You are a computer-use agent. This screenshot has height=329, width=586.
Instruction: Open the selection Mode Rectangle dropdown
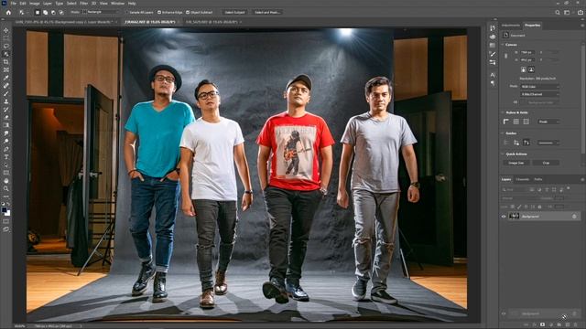click(x=102, y=12)
